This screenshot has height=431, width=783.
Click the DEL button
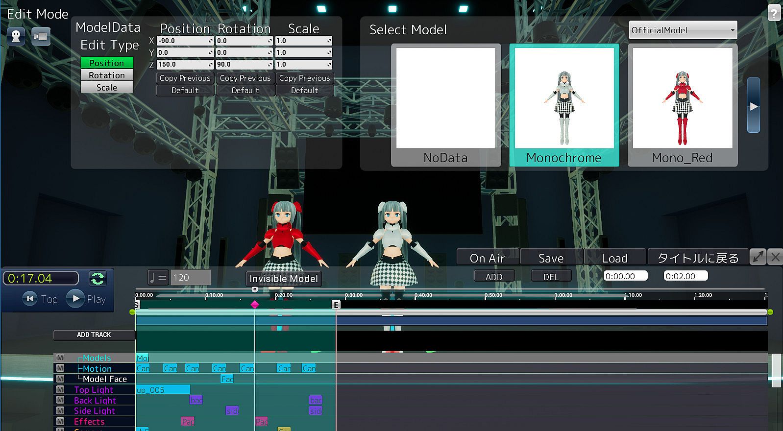pyautogui.click(x=551, y=276)
